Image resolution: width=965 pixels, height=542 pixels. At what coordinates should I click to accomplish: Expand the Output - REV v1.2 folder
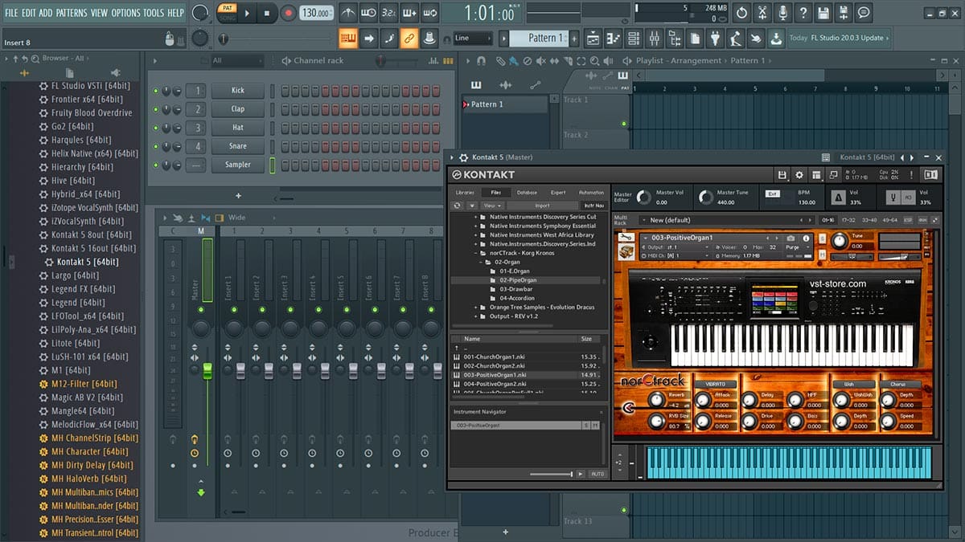(x=475, y=316)
